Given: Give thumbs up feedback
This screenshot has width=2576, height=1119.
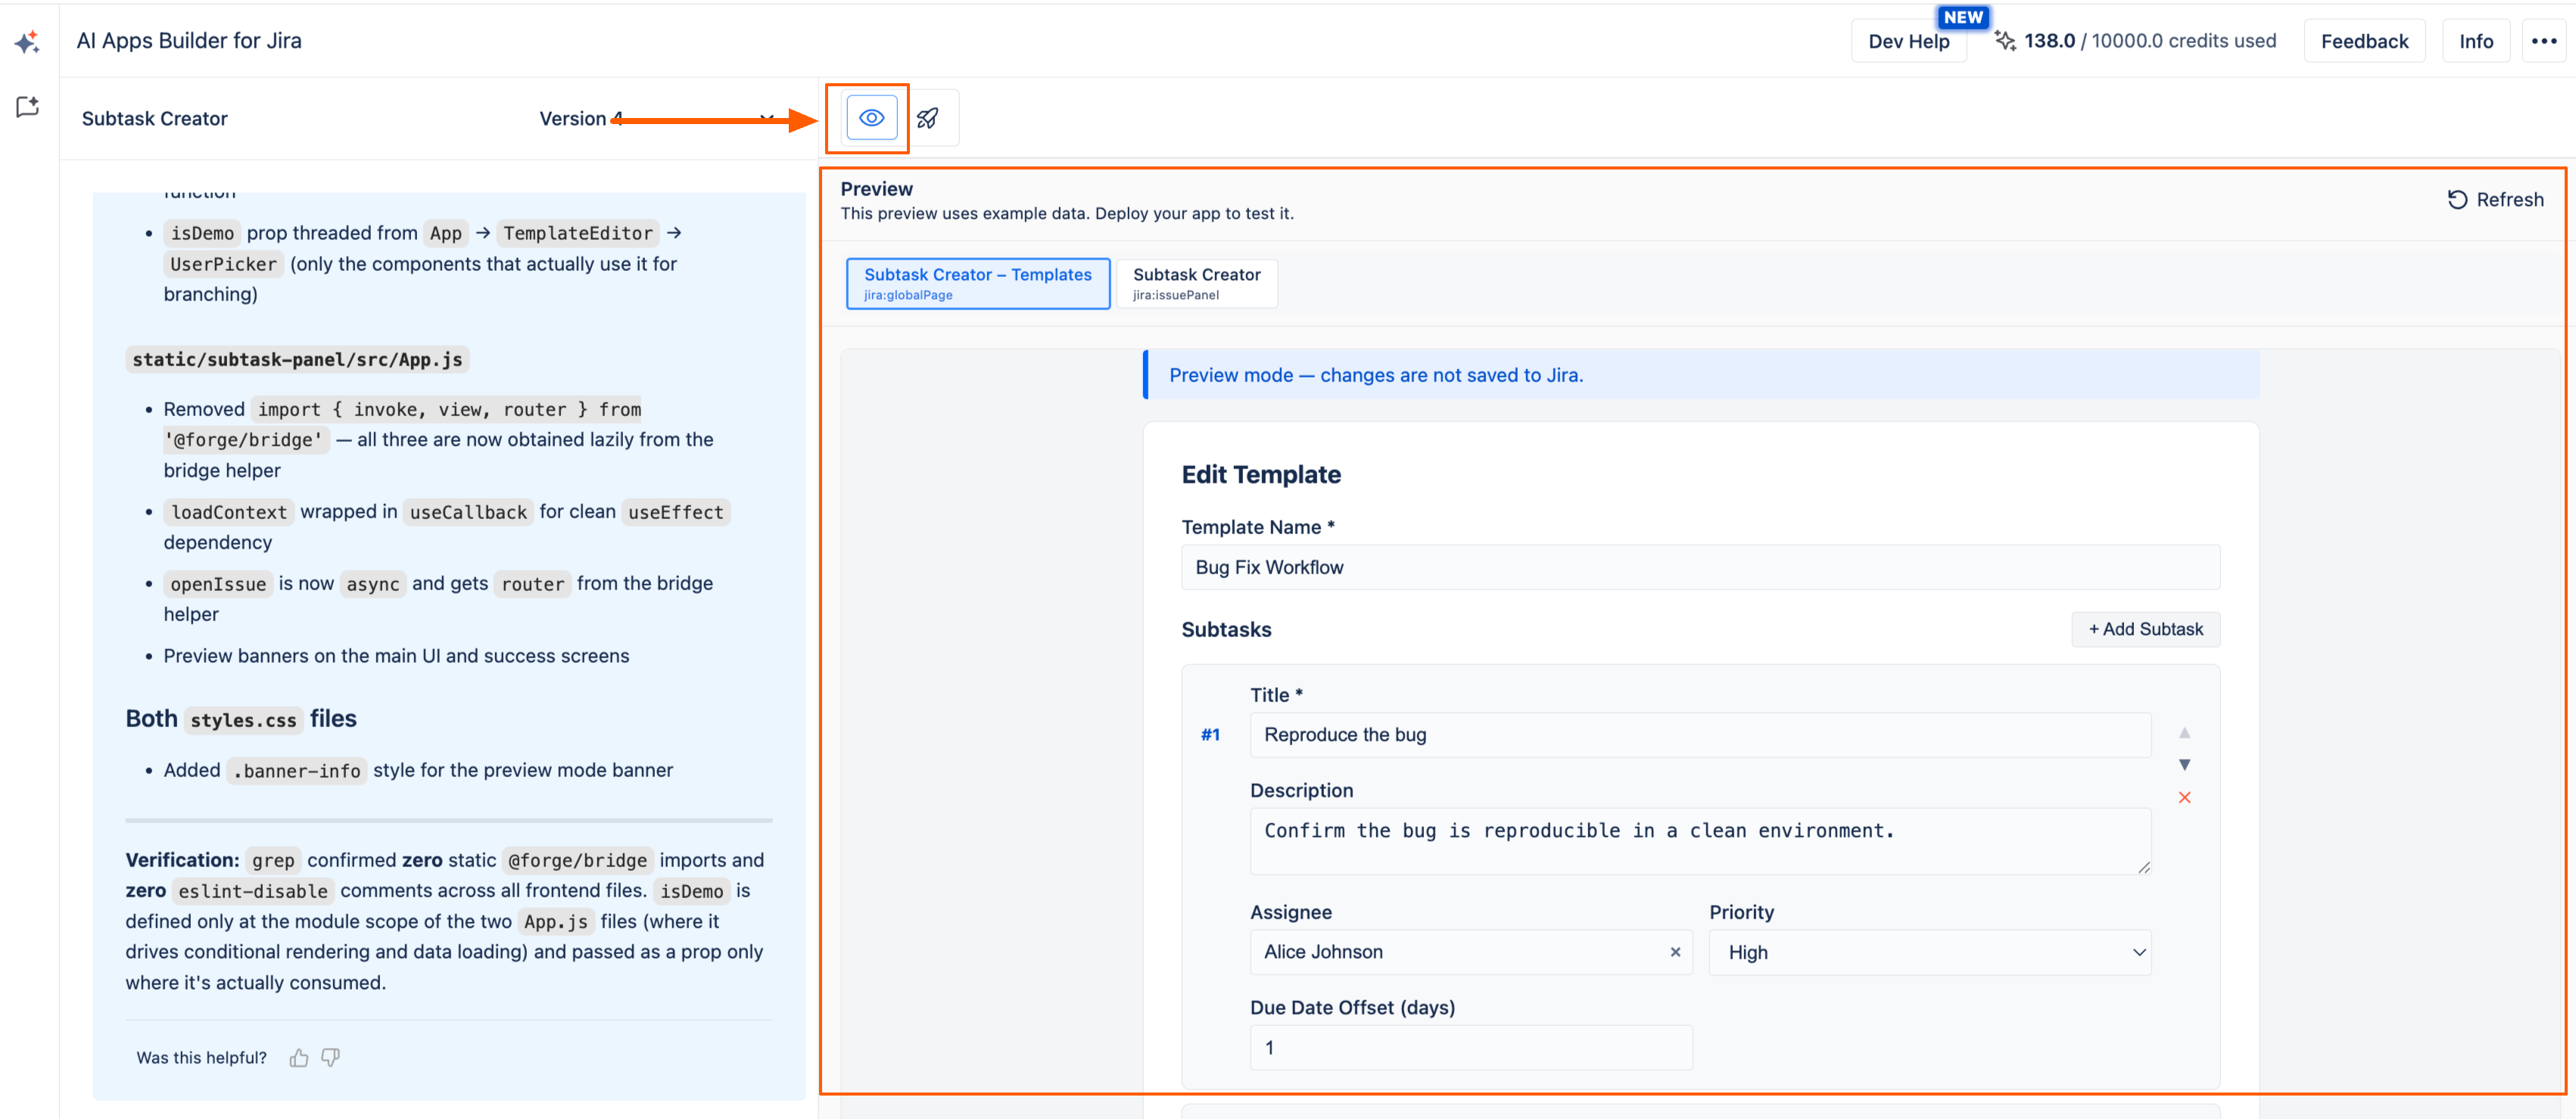Looking at the screenshot, I should 299,1057.
